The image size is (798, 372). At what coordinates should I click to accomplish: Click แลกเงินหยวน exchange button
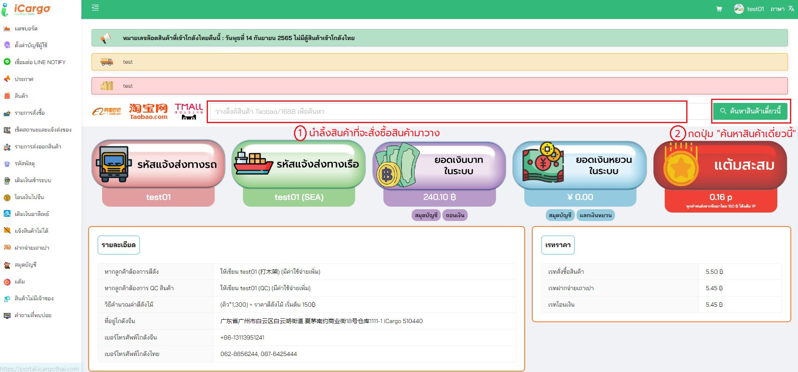pyautogui.click(x=596, y=215)
